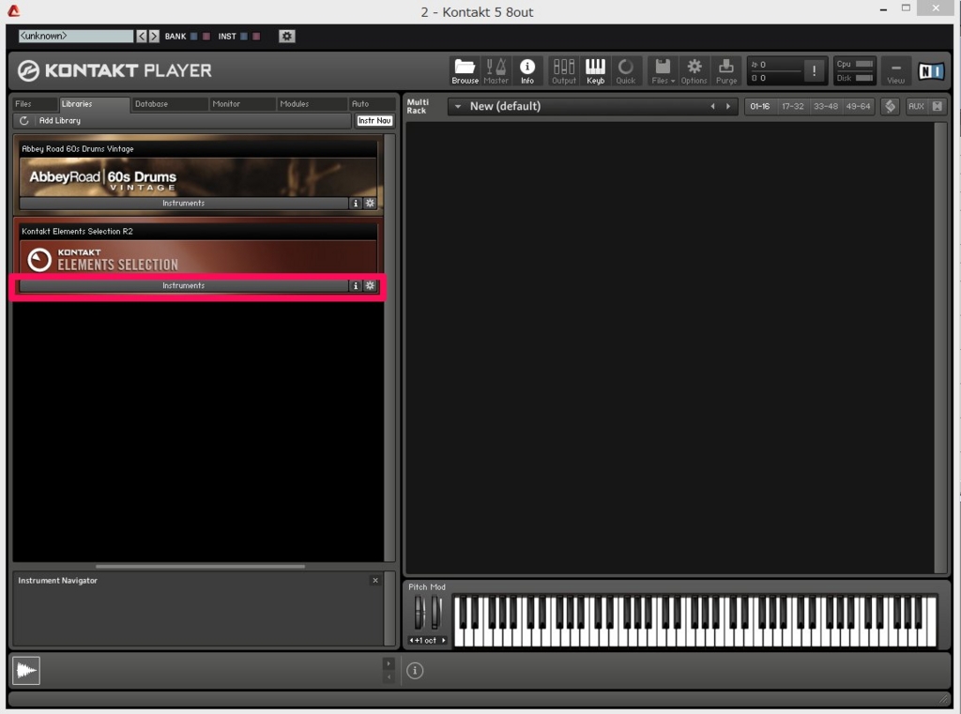The image size is (961, 714).
Task: Click the Add Library button
Action: (x=59, y=121)
